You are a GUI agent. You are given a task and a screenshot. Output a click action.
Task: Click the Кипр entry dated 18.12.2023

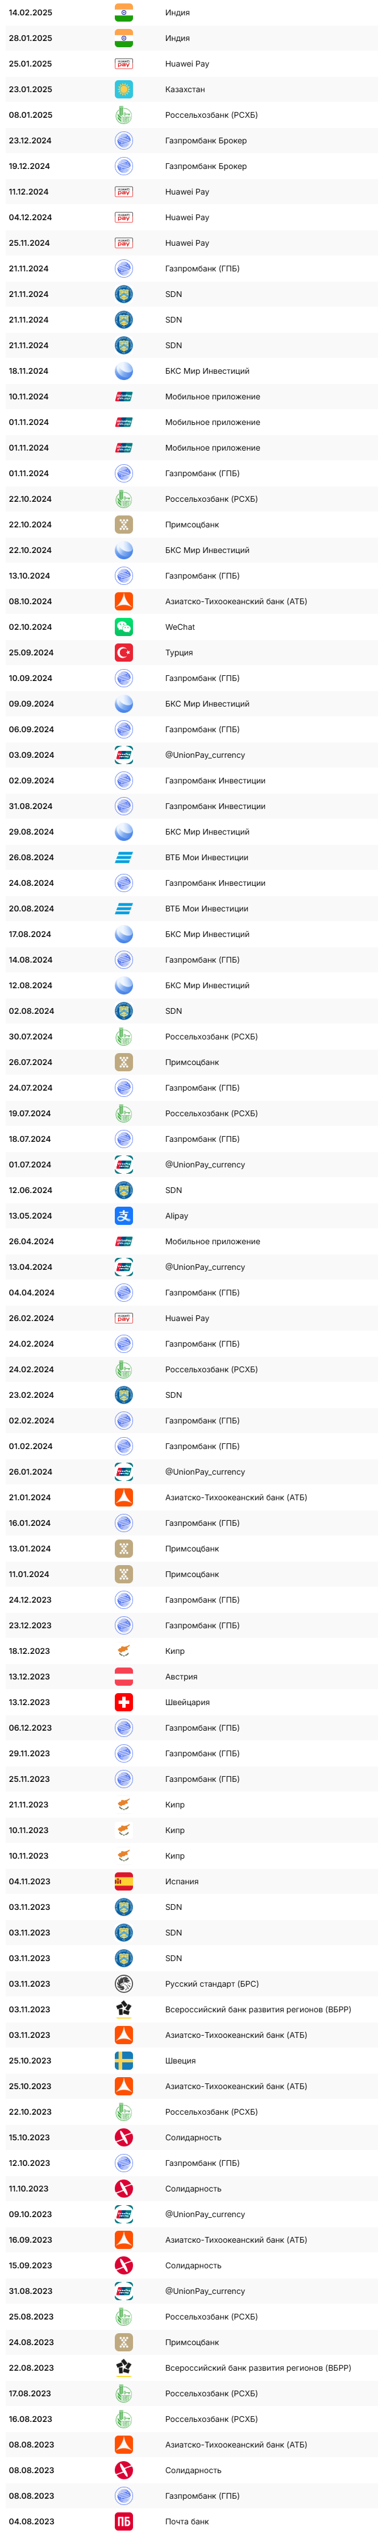pyautogui.click(x=192, y=1650)
